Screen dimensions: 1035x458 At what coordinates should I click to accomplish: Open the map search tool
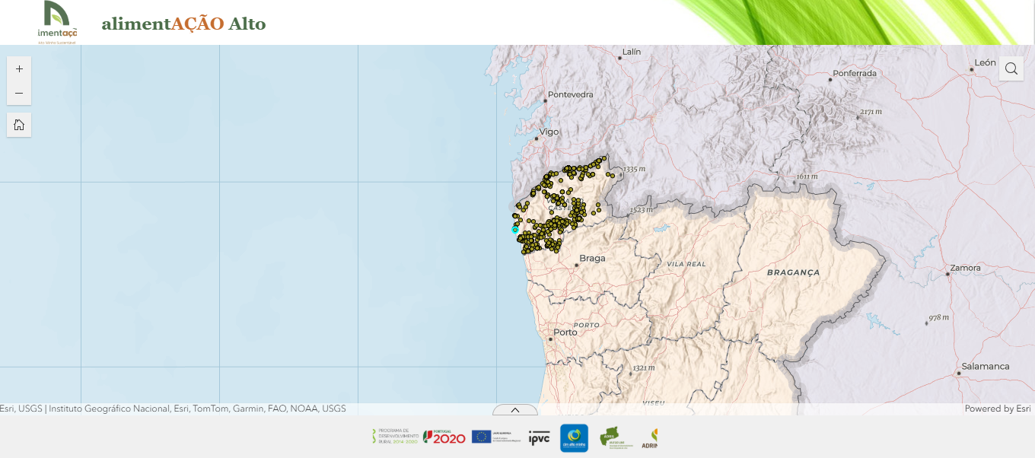click(1011, 68)
